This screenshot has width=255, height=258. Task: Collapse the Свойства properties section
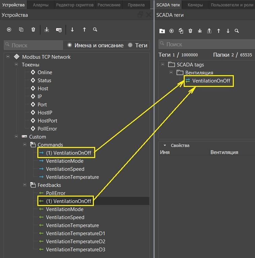click(x=165, y=145)
